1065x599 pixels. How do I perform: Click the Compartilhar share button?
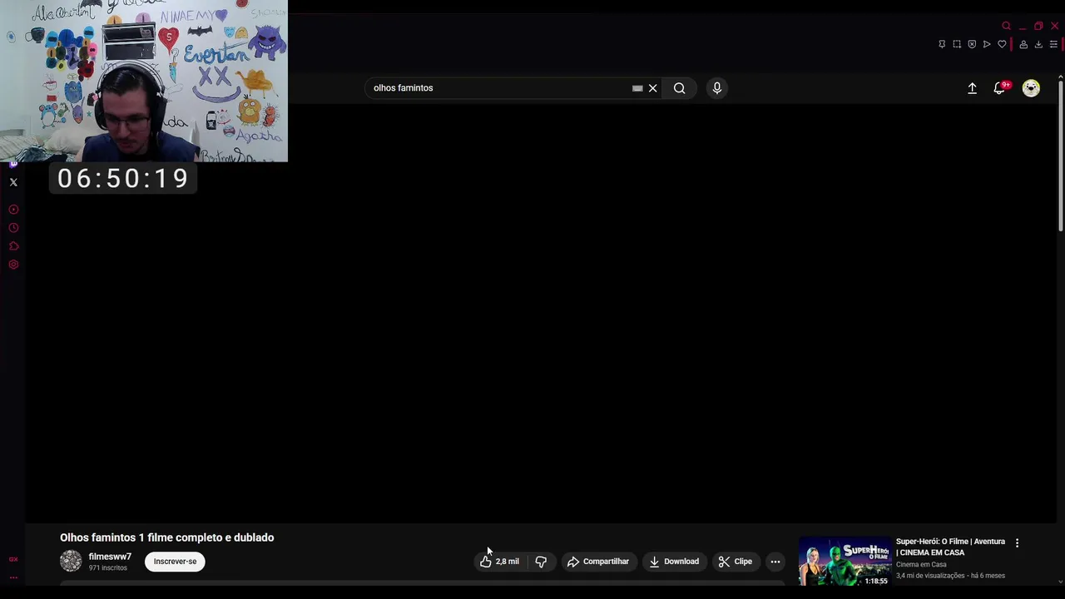click(x=597, y=562)
